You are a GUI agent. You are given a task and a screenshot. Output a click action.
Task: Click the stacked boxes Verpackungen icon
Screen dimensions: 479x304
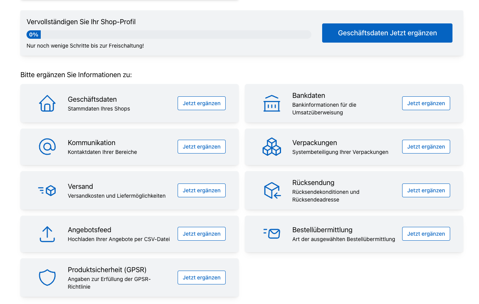272,147
